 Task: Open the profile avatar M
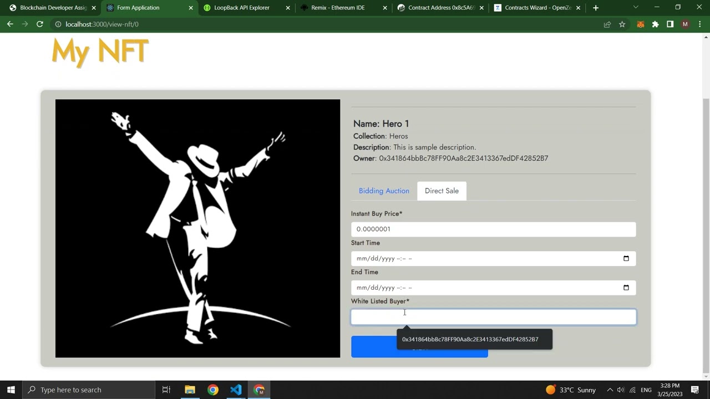tap(685, 24)
